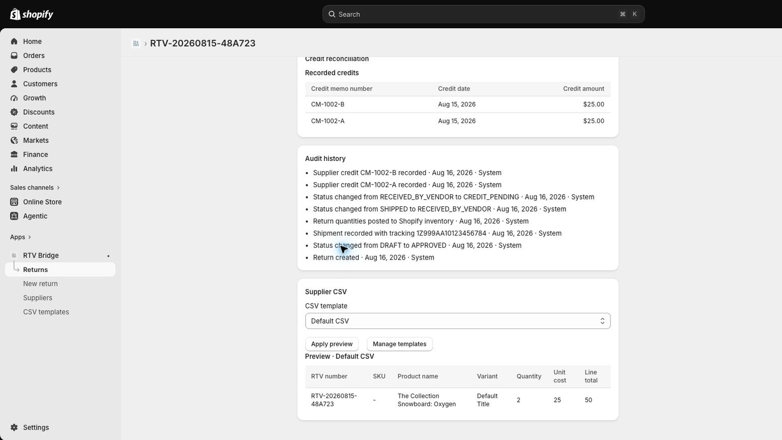Click the Credit amount column header
782x440 pixels.
pos(584,89)
